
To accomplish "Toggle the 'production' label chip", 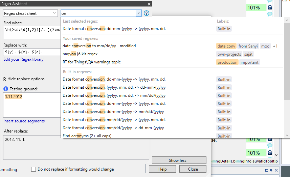I will [227, 62].
